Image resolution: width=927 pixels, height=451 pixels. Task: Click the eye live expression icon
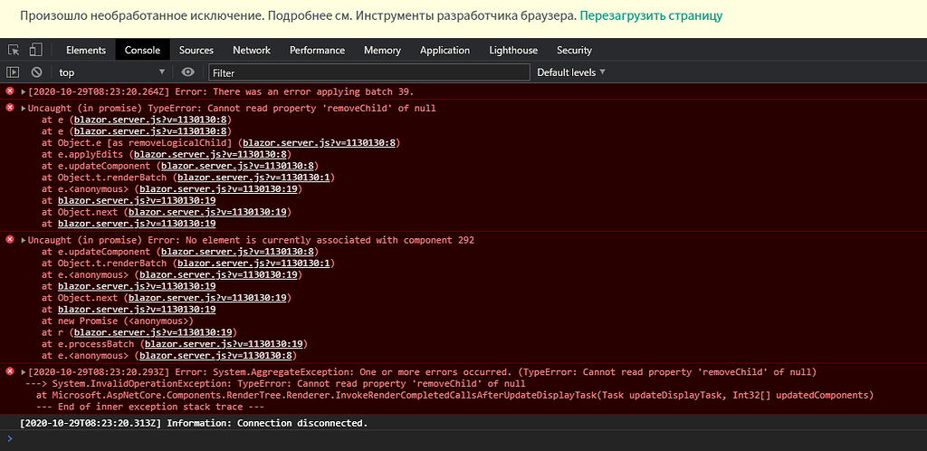tap(188, 72)
